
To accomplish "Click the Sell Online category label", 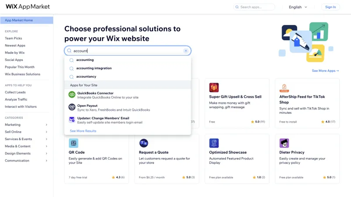I will (13, 132).
